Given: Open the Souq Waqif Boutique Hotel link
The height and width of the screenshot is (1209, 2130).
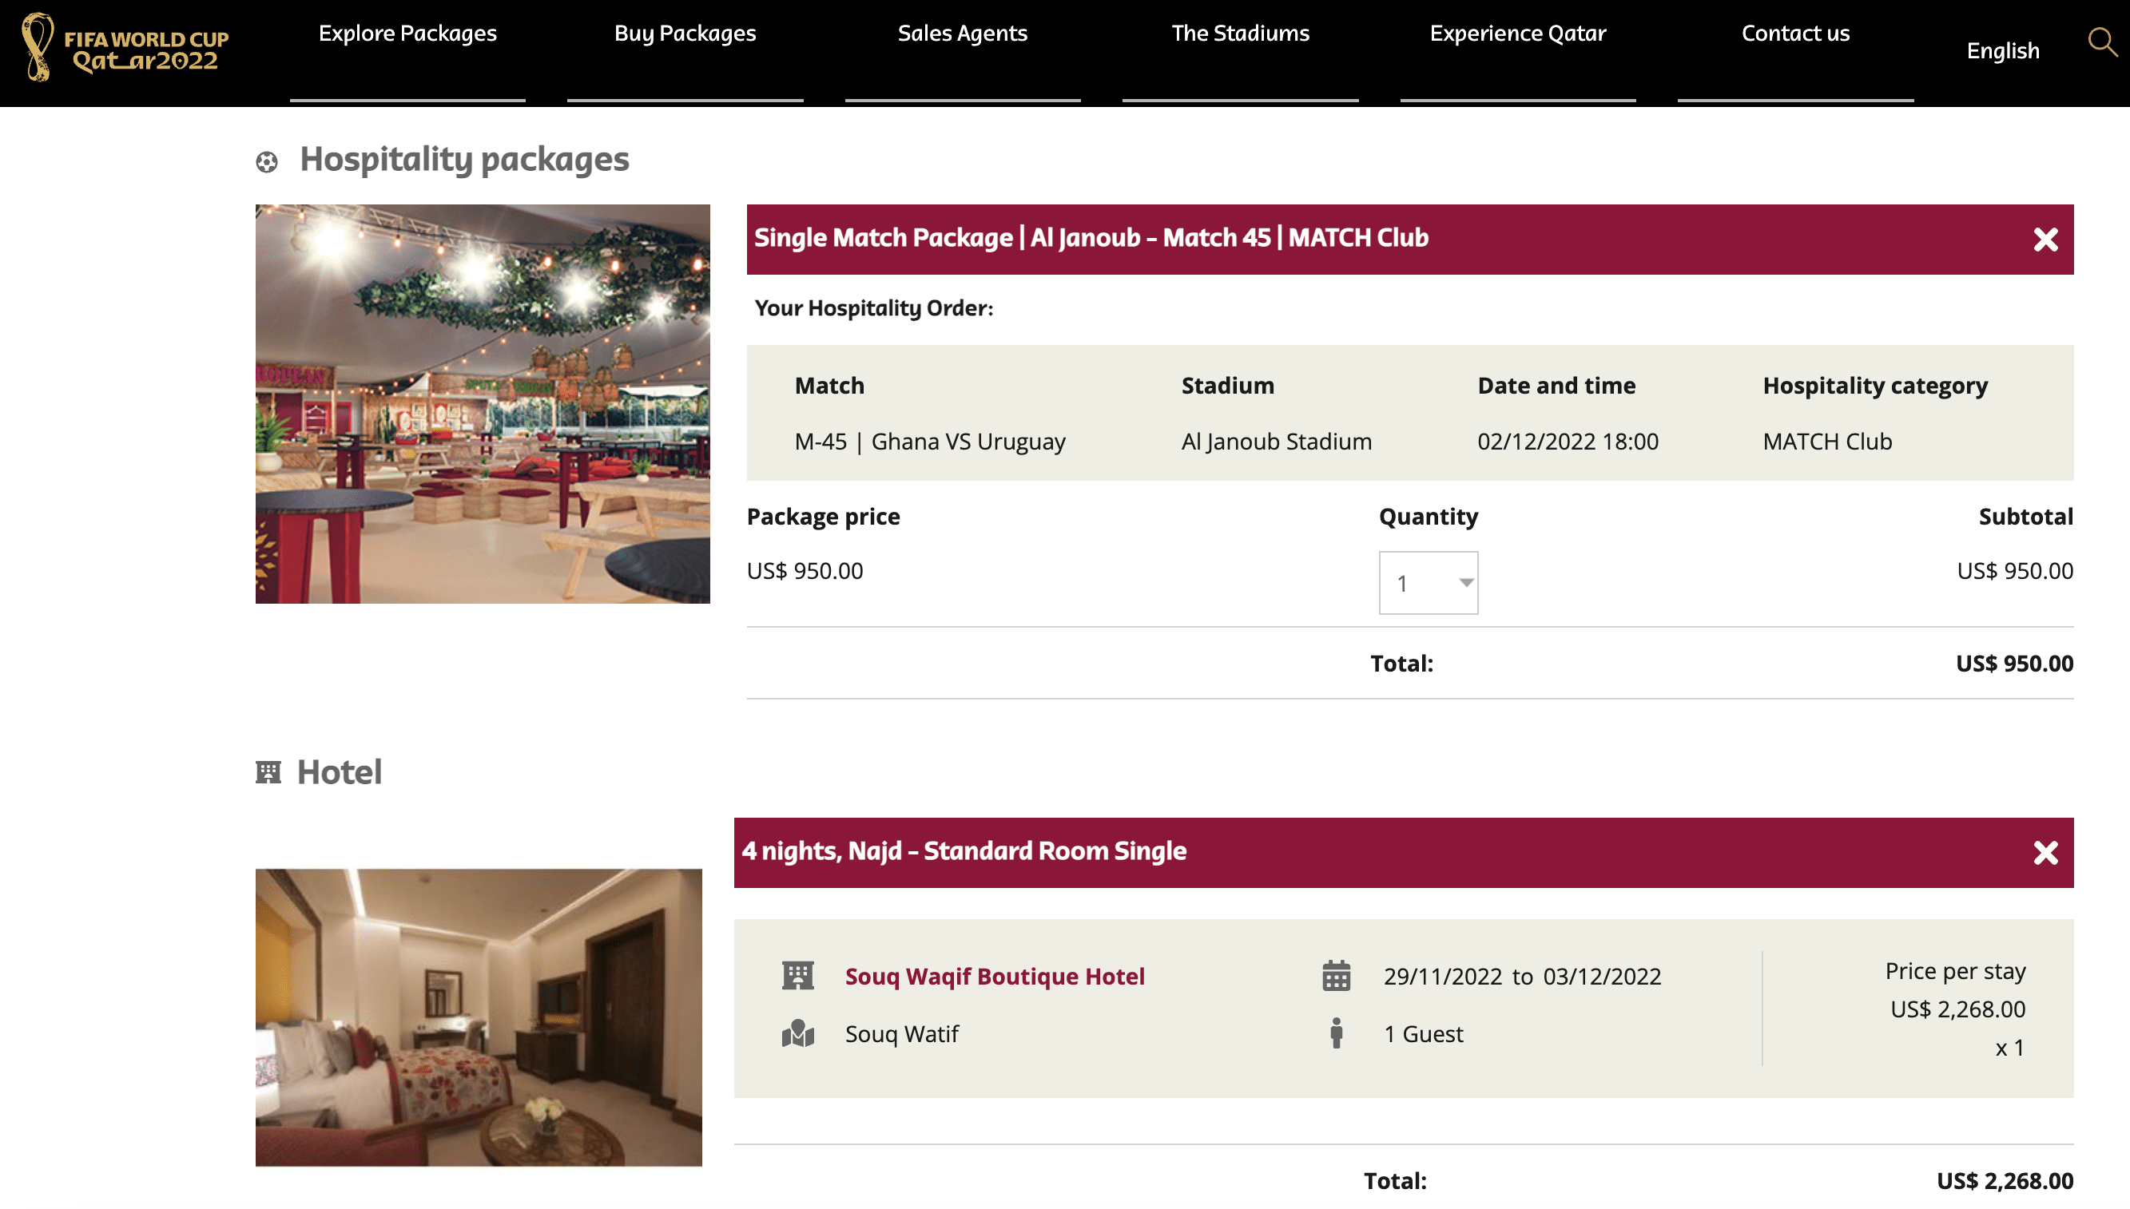Looking at the screenshot, I should [995, 977].
